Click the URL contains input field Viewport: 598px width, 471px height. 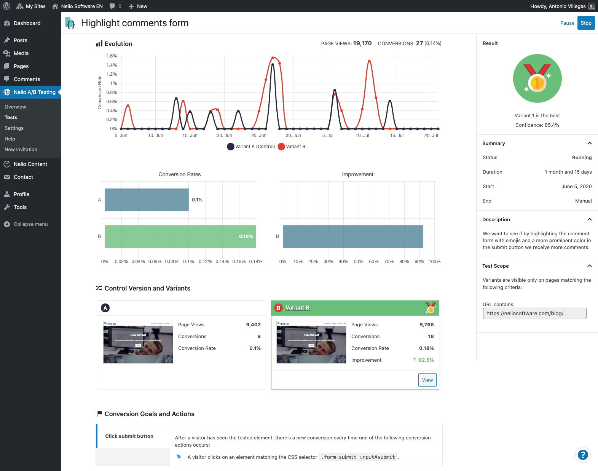pyautogui.click(x=534, y=313)
